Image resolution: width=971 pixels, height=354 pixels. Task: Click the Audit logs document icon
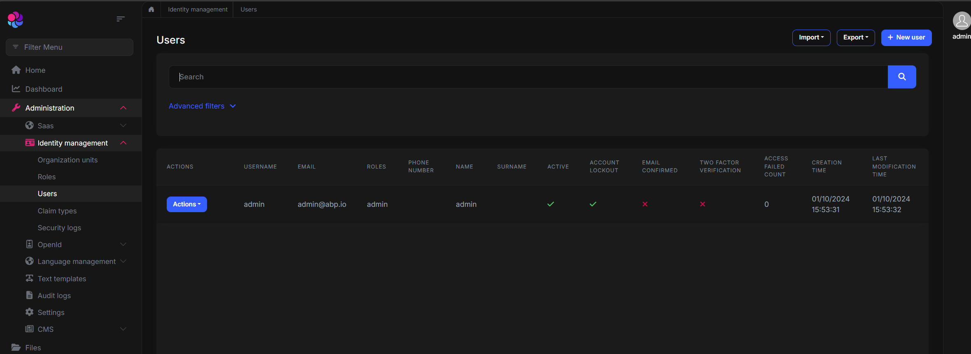coord(29,295)
